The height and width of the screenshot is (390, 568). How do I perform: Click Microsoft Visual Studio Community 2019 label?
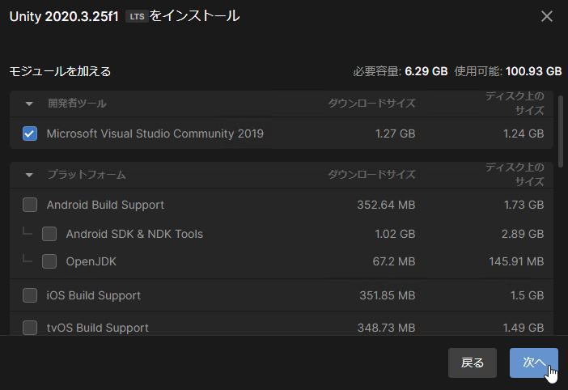click(x=155, y=134)
